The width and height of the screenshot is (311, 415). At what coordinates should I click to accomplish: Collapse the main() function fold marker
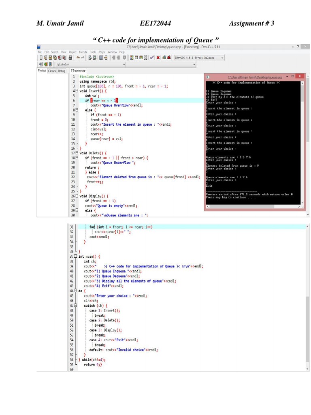point(75,256)
